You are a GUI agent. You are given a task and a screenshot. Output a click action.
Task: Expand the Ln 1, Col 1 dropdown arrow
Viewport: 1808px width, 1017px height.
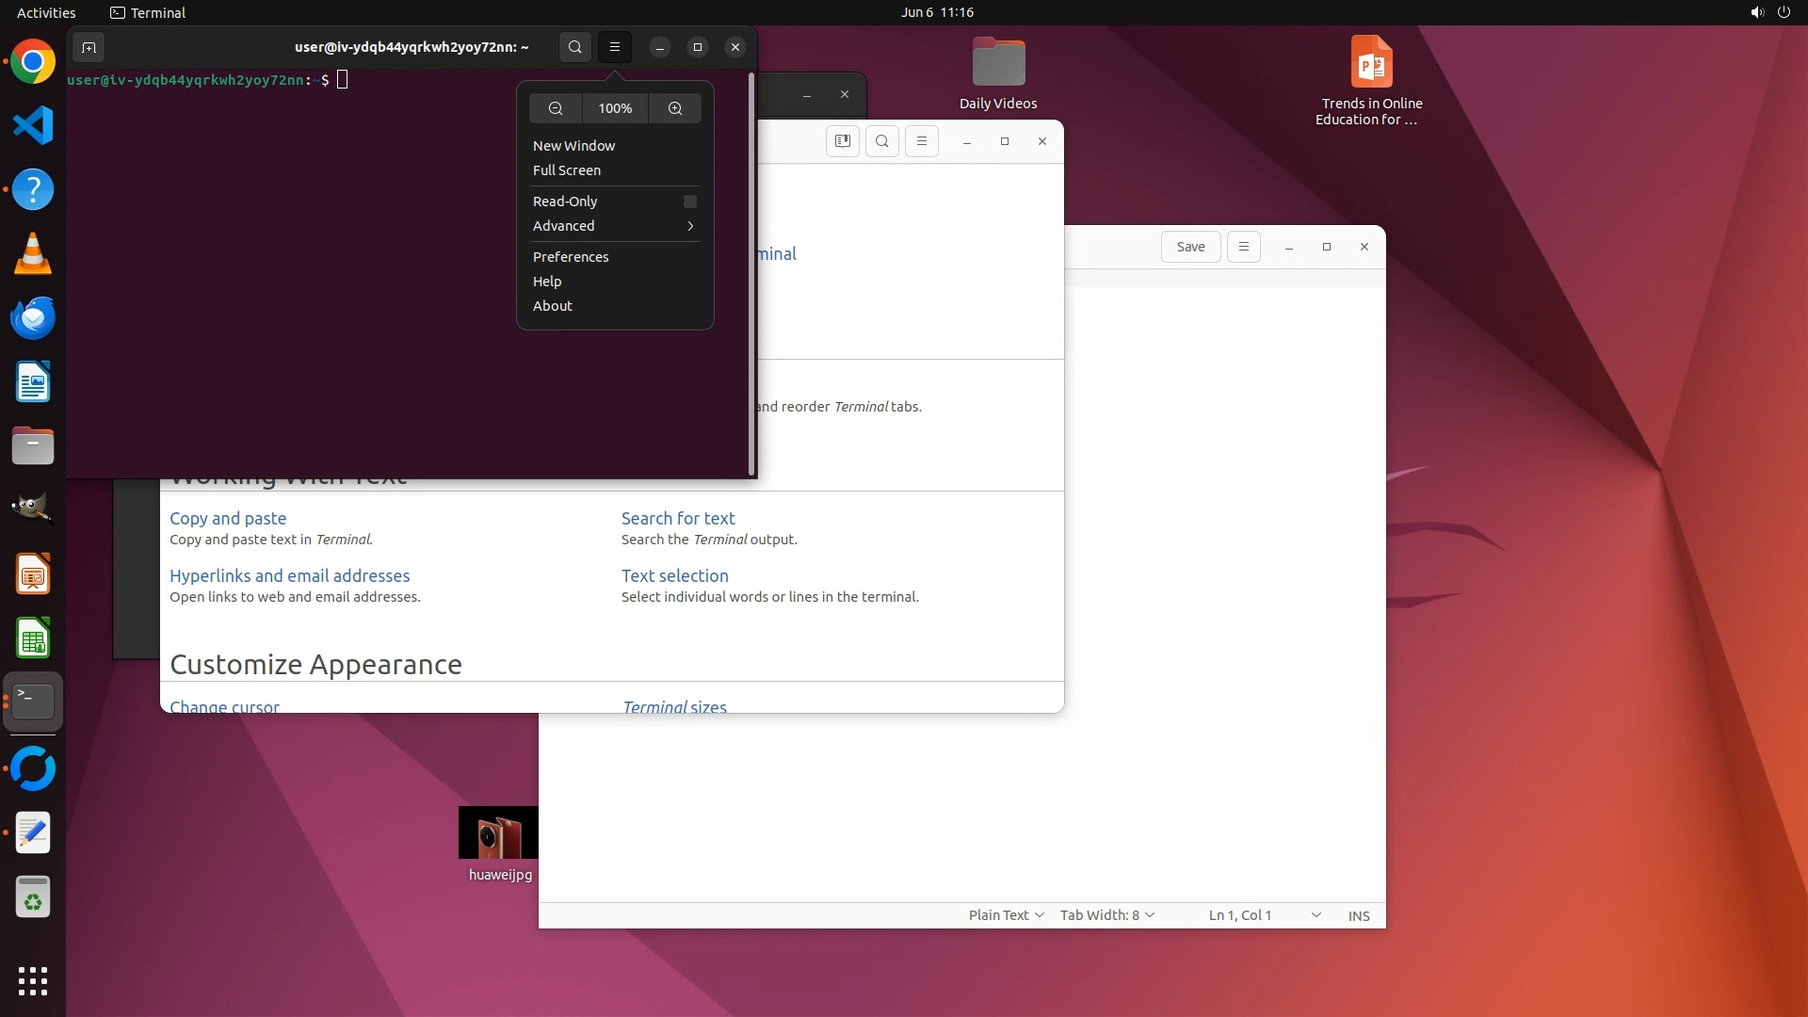click(1316, 915)
